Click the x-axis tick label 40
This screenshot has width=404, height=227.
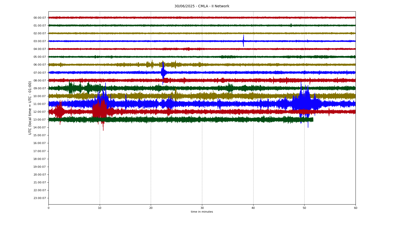pos(253,208)
